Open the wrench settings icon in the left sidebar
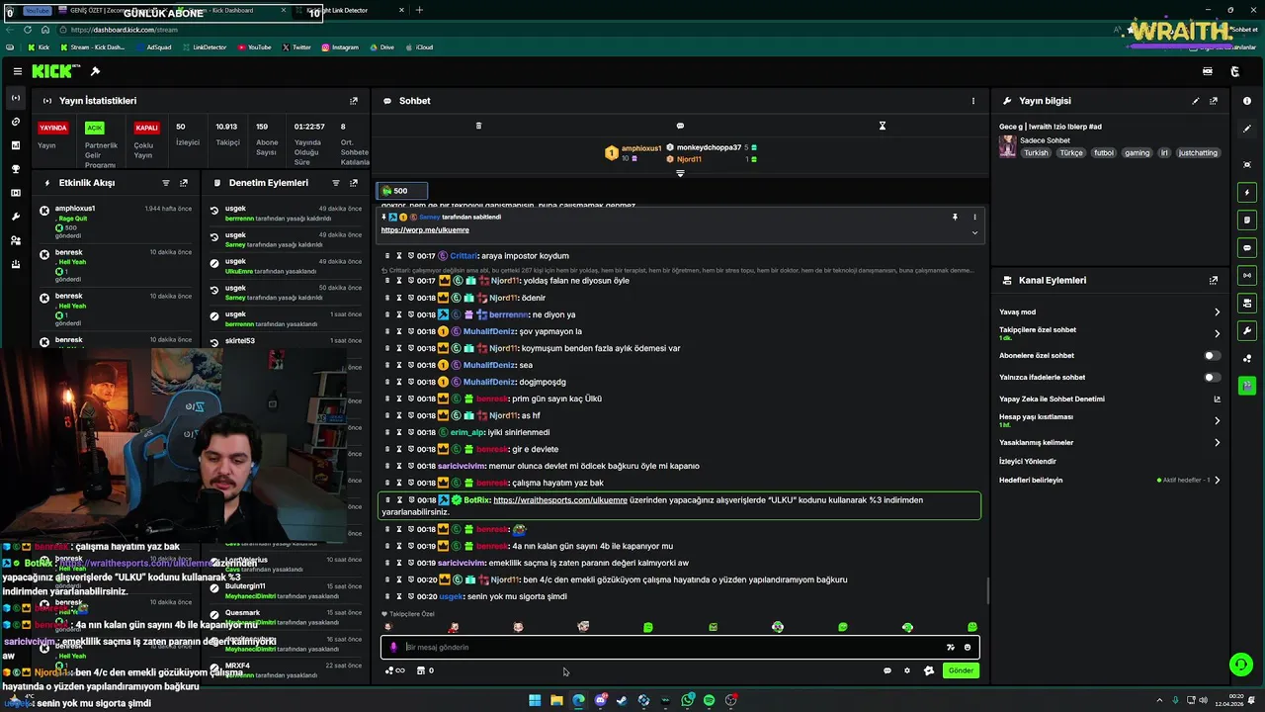The image size is (1265, 712). [15, 217]
